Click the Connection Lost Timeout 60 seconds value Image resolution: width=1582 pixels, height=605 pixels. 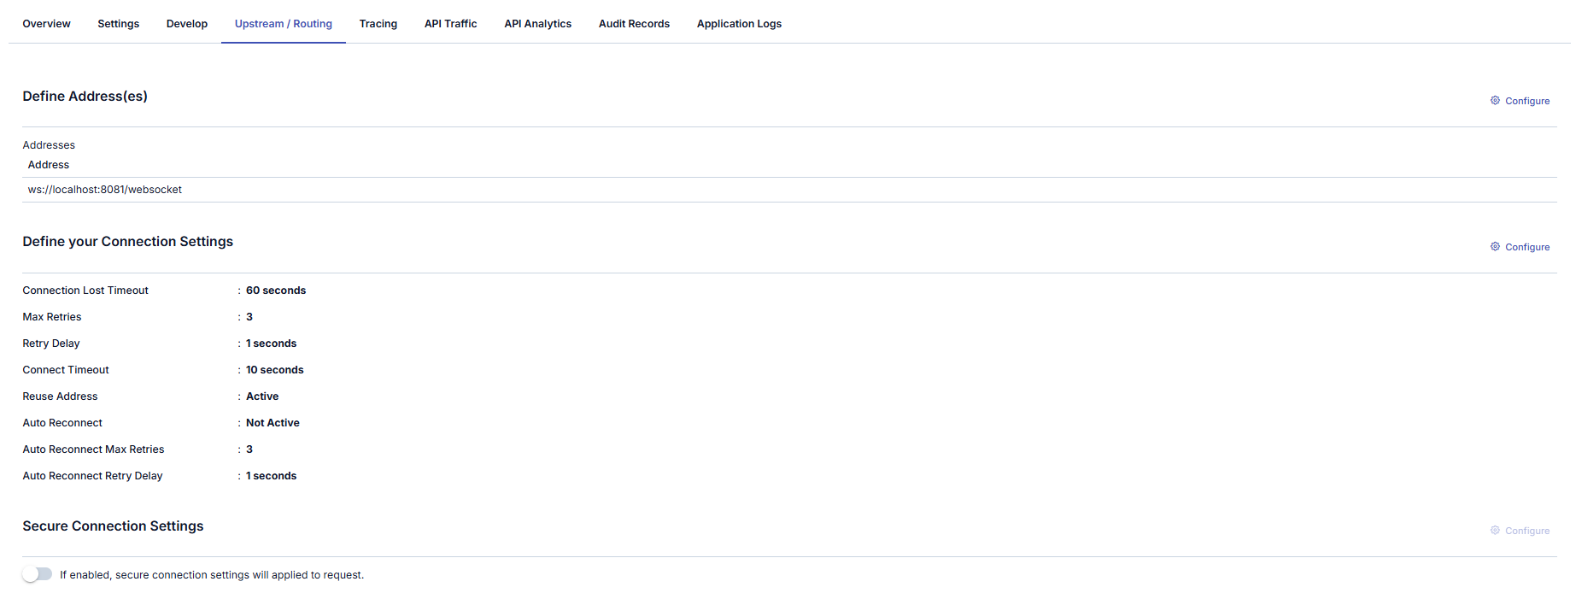tap(276, 291)
